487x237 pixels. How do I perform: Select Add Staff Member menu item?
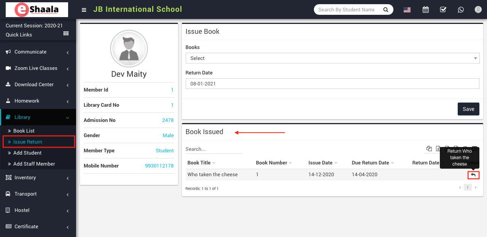pos(34,164)
